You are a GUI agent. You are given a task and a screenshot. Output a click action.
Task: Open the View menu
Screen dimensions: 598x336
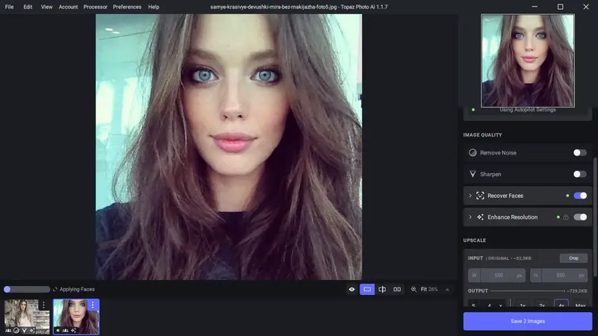click(x=46, y=7)
